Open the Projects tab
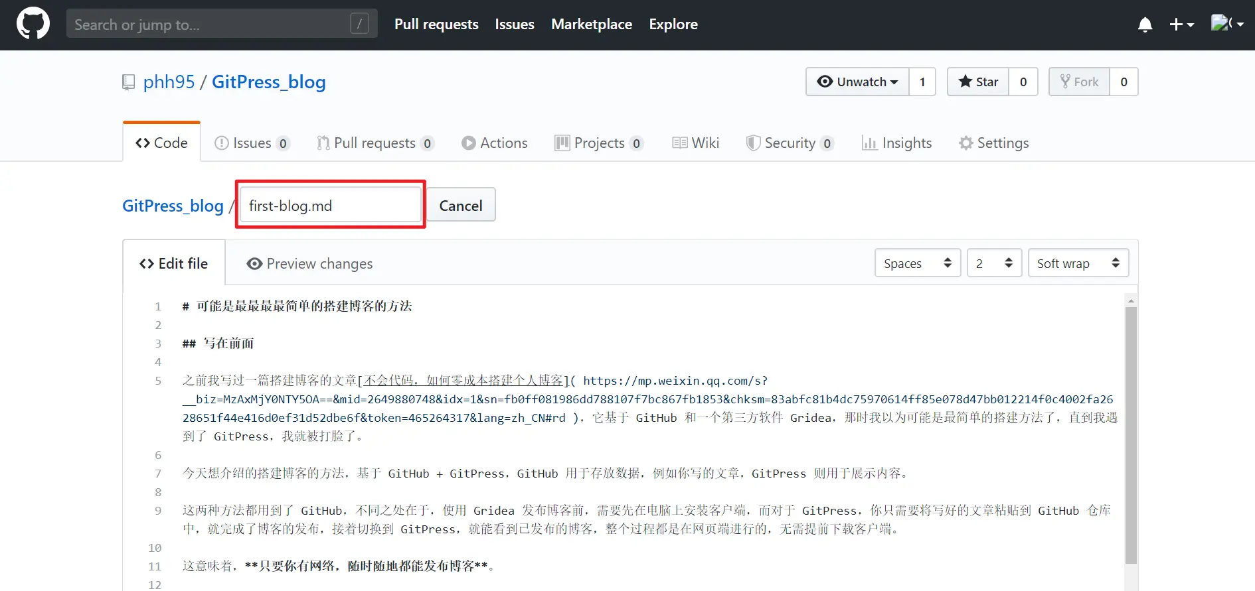This screenshot has height=591, width=1255. point(599,143)
